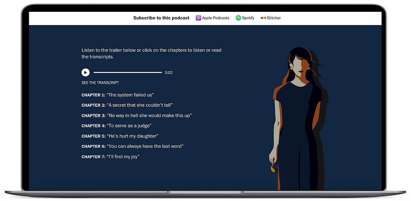The image size is (411, 201).
Task: Click the Apple Podcasts icon
Action: (x=198, y=18)
